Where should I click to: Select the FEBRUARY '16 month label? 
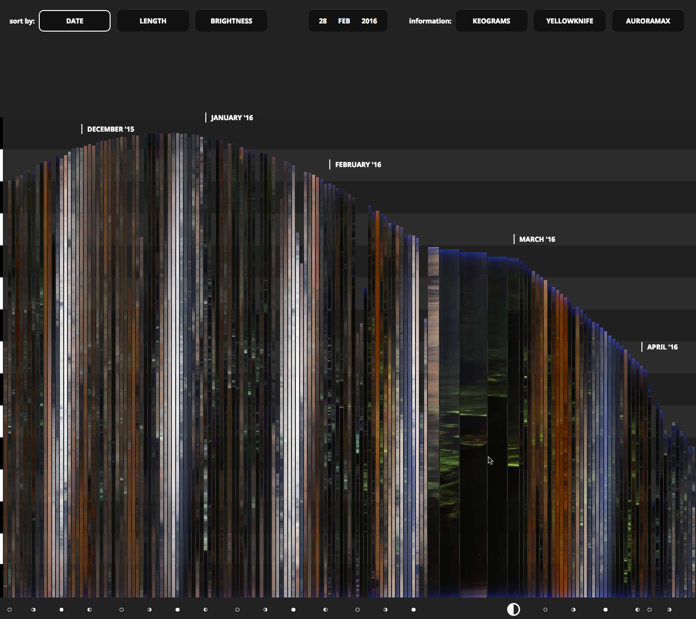(x=358, y=165)
